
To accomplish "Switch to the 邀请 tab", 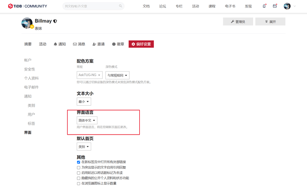I will click(98, 44).
